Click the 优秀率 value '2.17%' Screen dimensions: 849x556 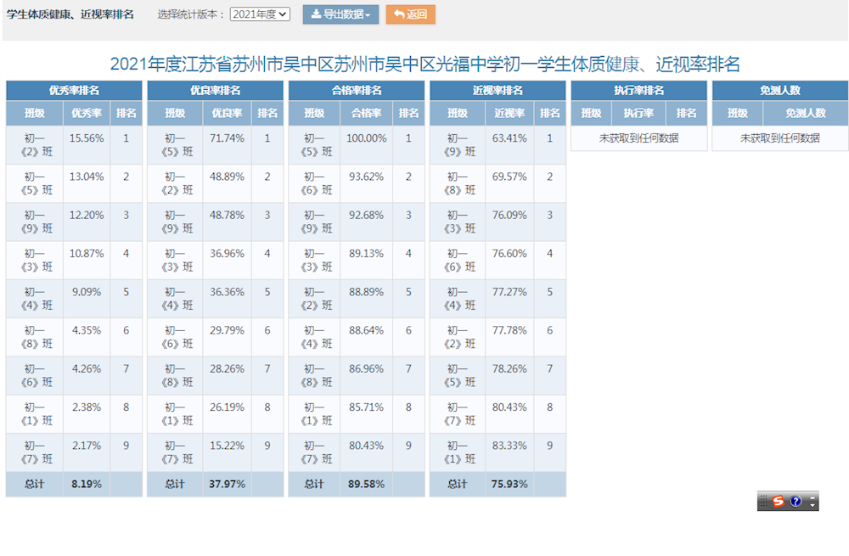click(87, 446)
